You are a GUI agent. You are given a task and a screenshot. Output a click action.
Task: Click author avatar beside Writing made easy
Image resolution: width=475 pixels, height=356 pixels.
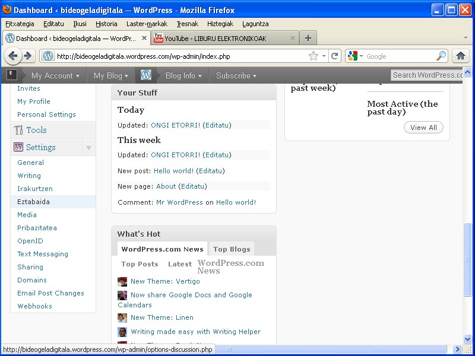pyautogui.click(x=122, y=332)
